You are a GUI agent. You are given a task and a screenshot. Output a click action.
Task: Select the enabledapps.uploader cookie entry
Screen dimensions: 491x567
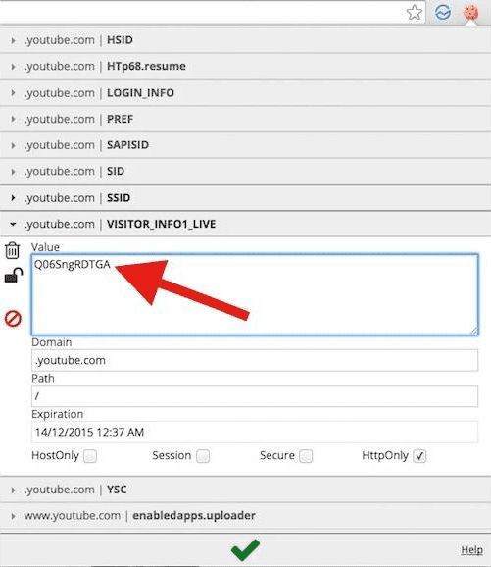[245, 516]
